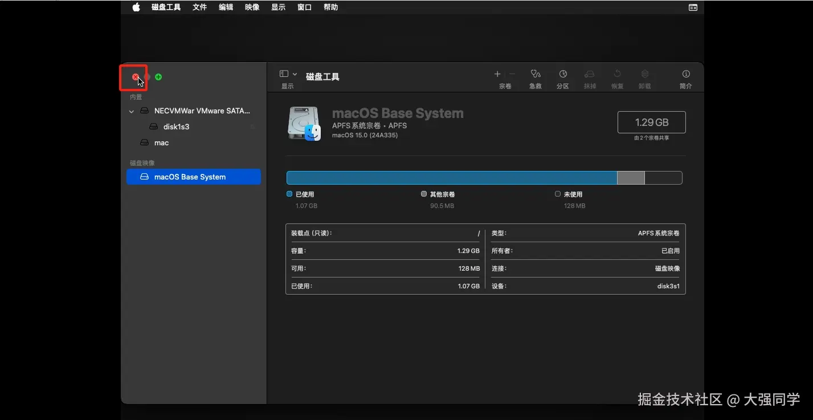The height and width of the screenshot is (420, 813).
Task: Click the gray other-volumes segment of storage bar
Action: 631,178
